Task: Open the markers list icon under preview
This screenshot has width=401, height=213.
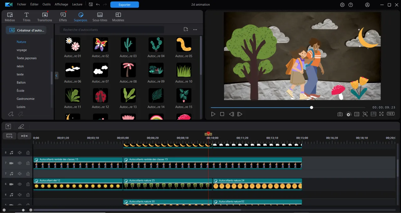Action: (357, 114)
